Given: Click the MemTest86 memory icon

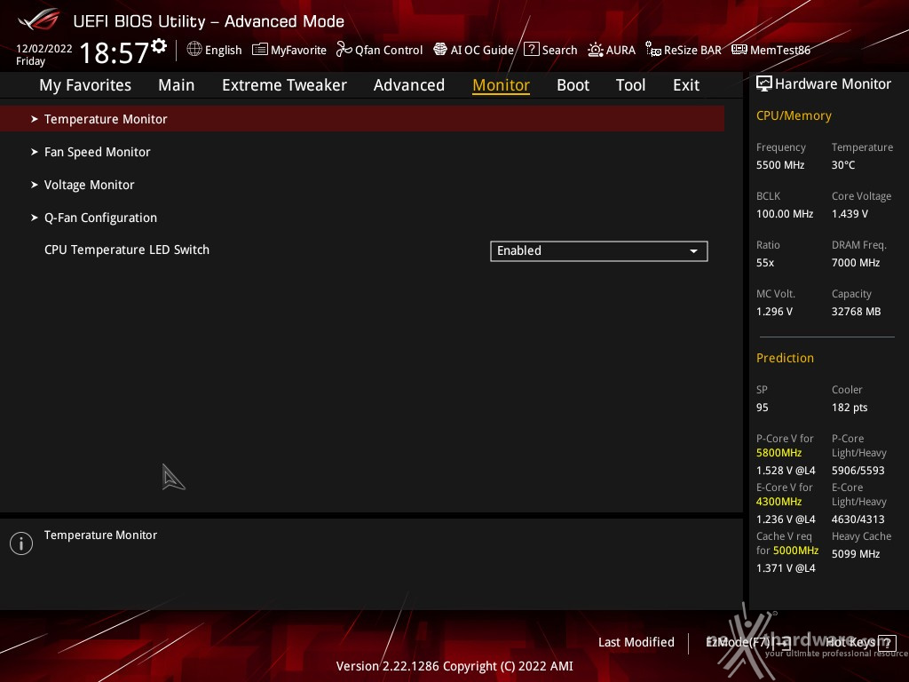Looking at the screenshot, I should (739, 50).
